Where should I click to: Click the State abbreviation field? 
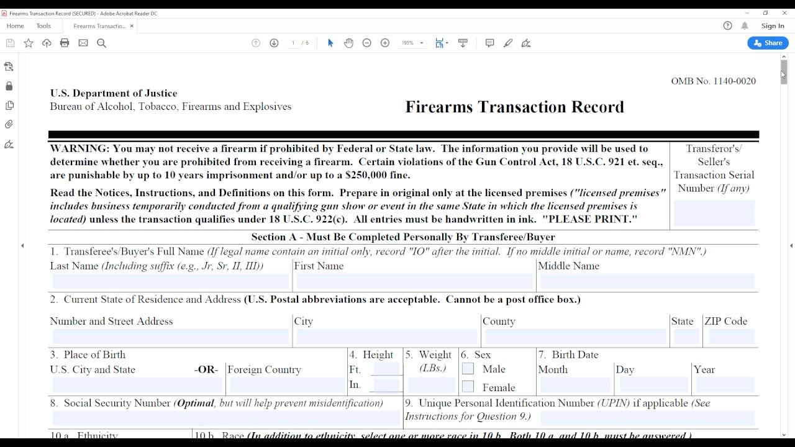click(686, 337)
